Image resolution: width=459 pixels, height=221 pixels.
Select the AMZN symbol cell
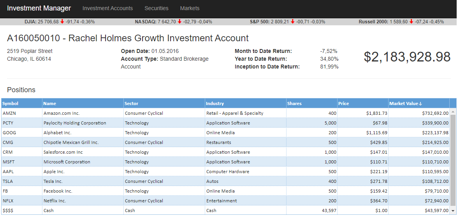point(22,113)
